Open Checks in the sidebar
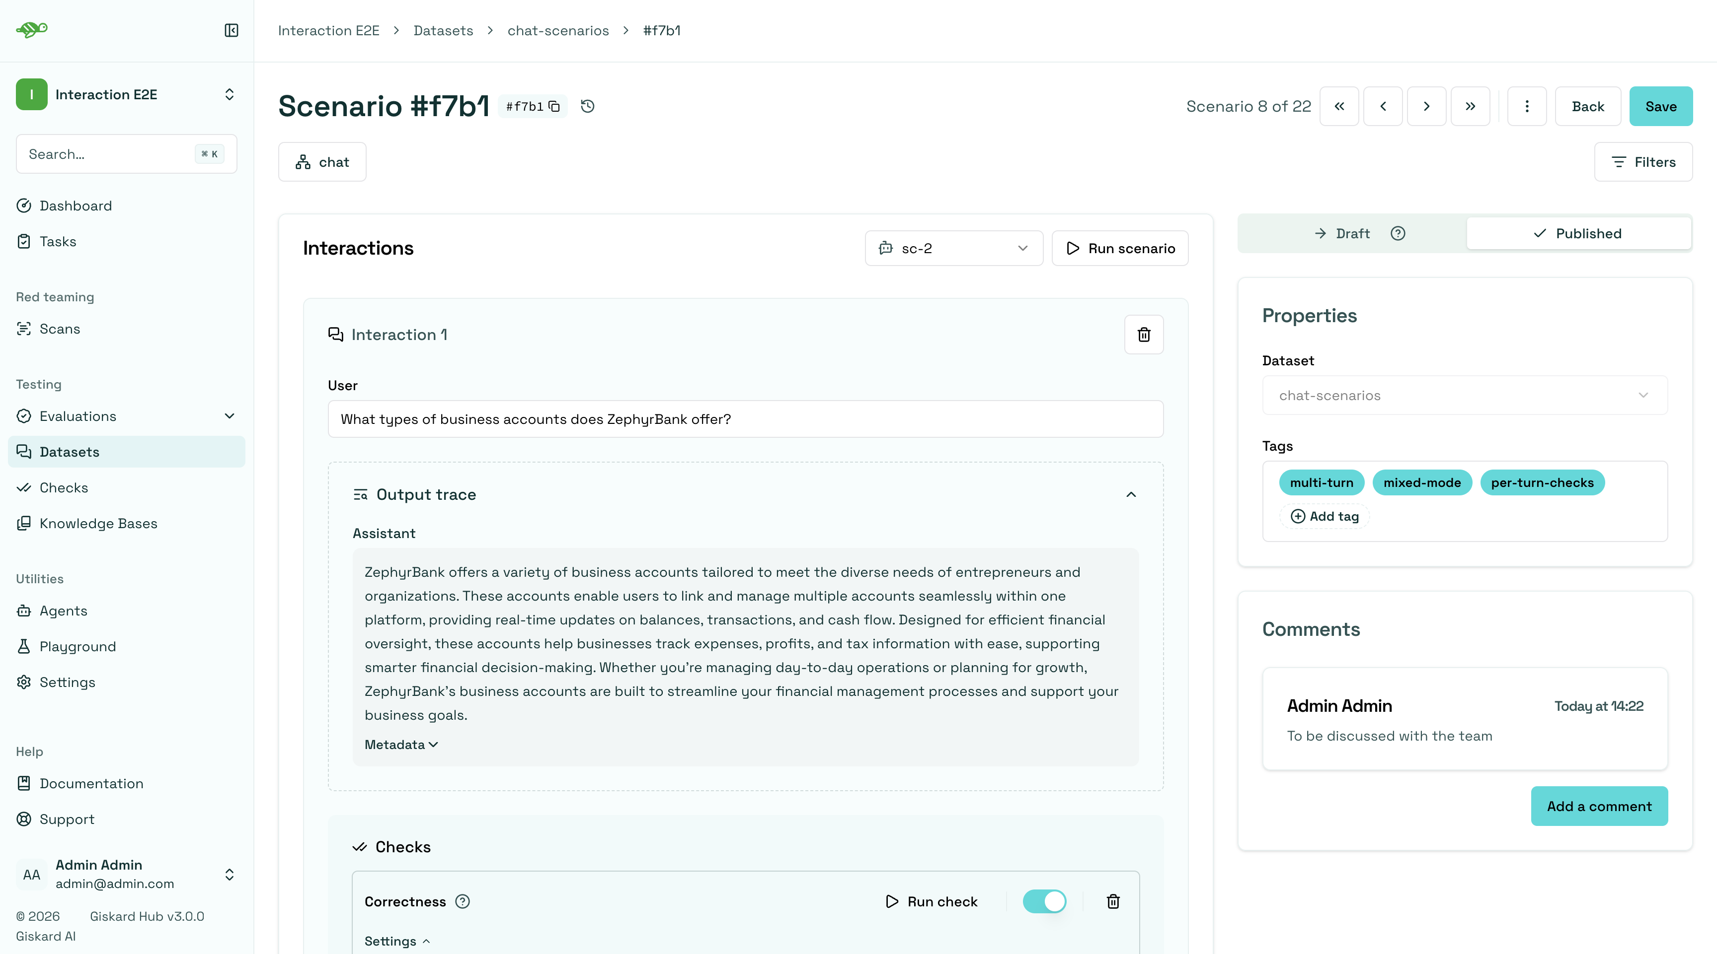The height and width of the screenshot is (954, 1717). (127, 487)
